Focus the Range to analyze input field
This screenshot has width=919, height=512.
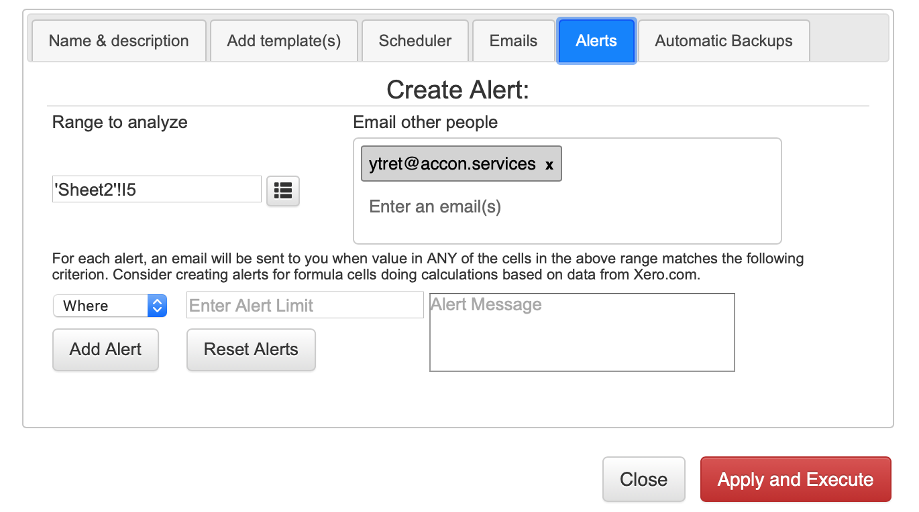(x=157, y=190)
